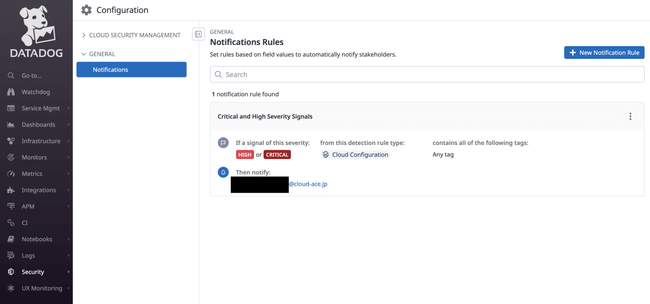This screenshot has width=650, height=304.
Task: Click the @cloud-ace.jp email recipient link
Action: pos(308,184)
